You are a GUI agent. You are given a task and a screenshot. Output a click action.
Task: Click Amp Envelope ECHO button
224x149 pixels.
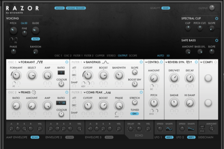point(35,137)
